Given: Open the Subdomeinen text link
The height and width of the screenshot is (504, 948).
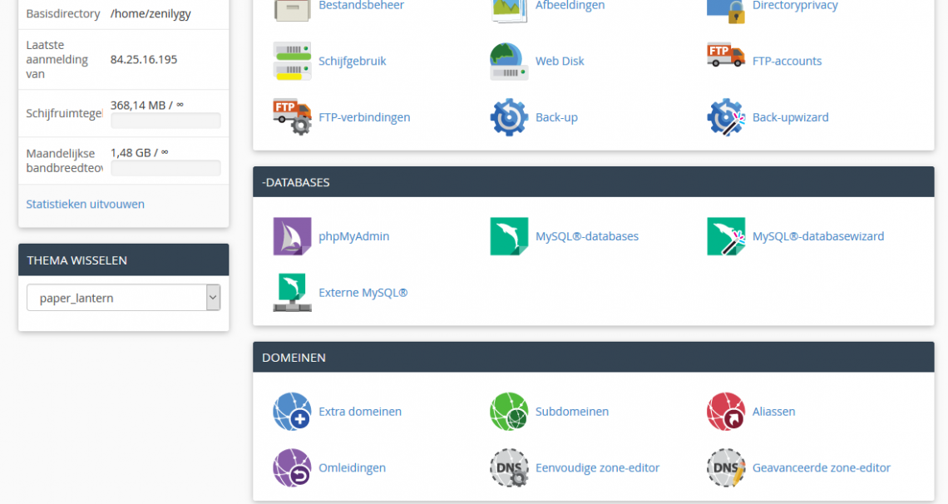Looking at the screenshot, I should [x=572, y=412].
